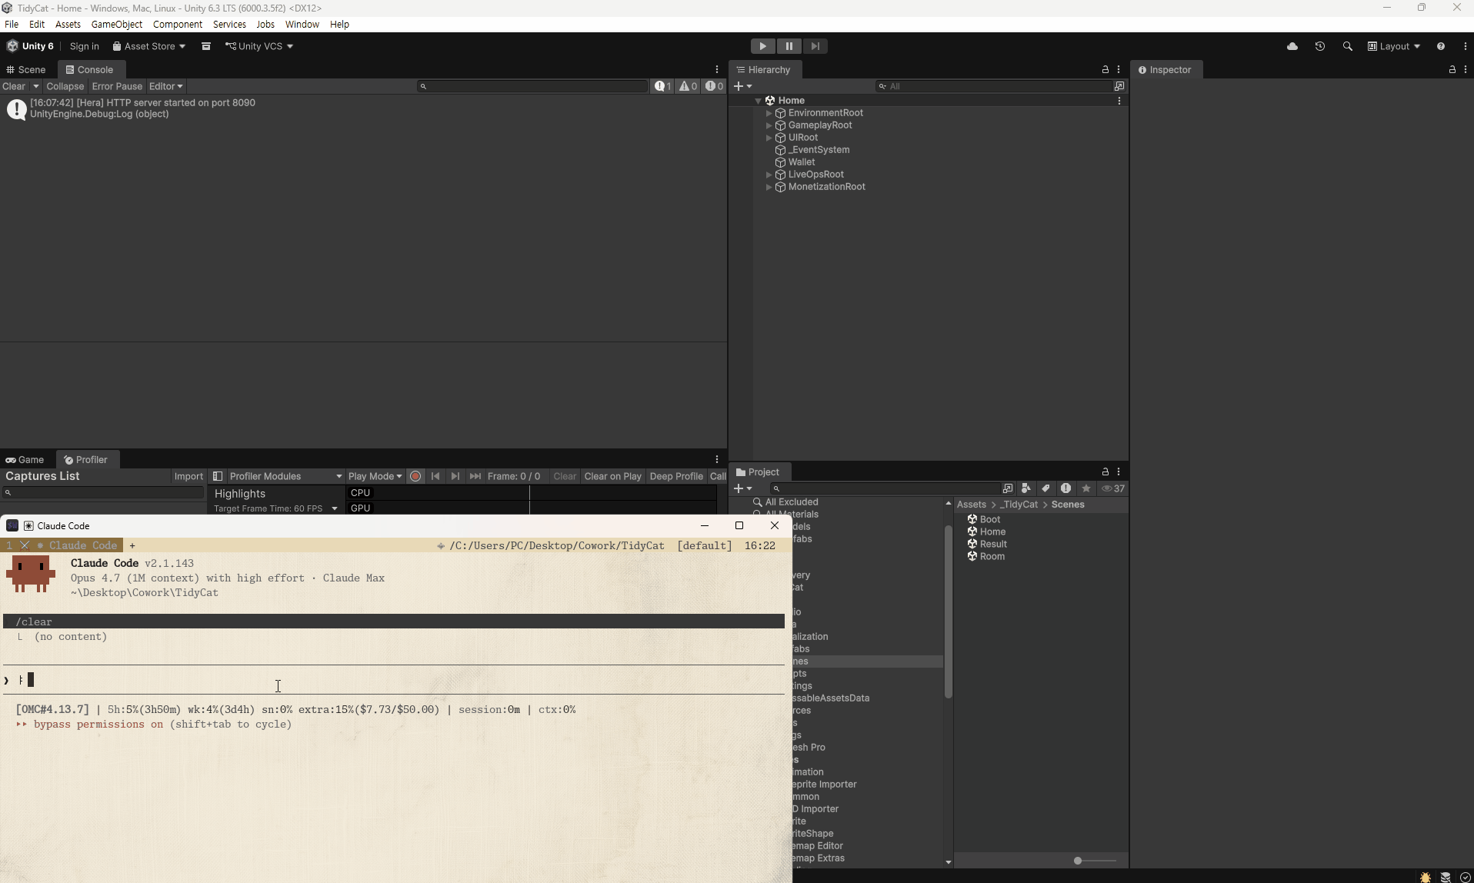Start Play mode with the Play button
Viewport: 1474px width, 883px height.
coord(762,46)
